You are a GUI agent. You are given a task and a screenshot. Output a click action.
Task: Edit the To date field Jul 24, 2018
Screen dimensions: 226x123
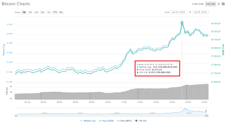tap(200, 12)
